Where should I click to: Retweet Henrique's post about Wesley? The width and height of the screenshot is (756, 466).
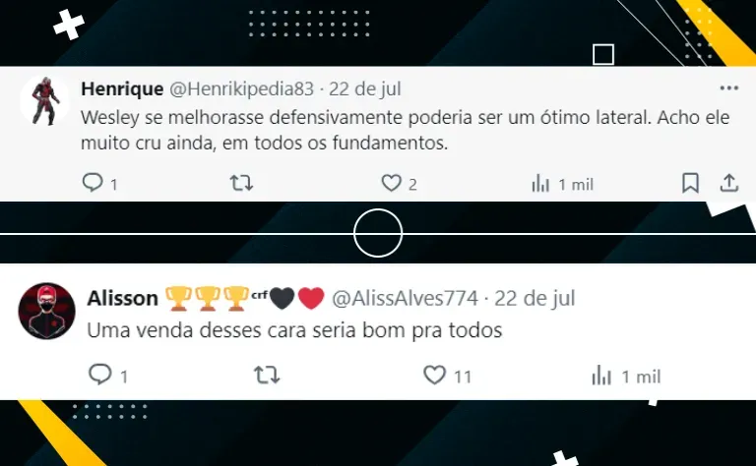pos(241,183)
